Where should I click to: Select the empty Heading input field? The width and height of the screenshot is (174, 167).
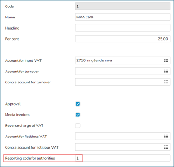(x=123, y=28)
